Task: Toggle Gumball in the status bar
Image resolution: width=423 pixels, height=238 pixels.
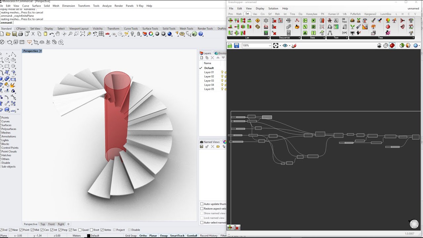Action: (192, 236)
